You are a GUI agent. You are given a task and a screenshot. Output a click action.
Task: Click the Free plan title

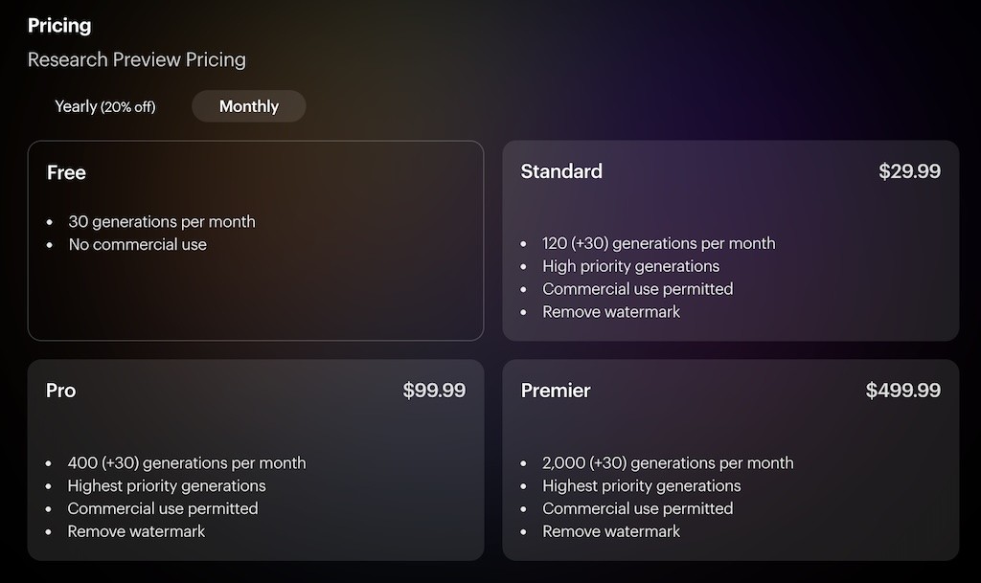click(x=66, y=172)
